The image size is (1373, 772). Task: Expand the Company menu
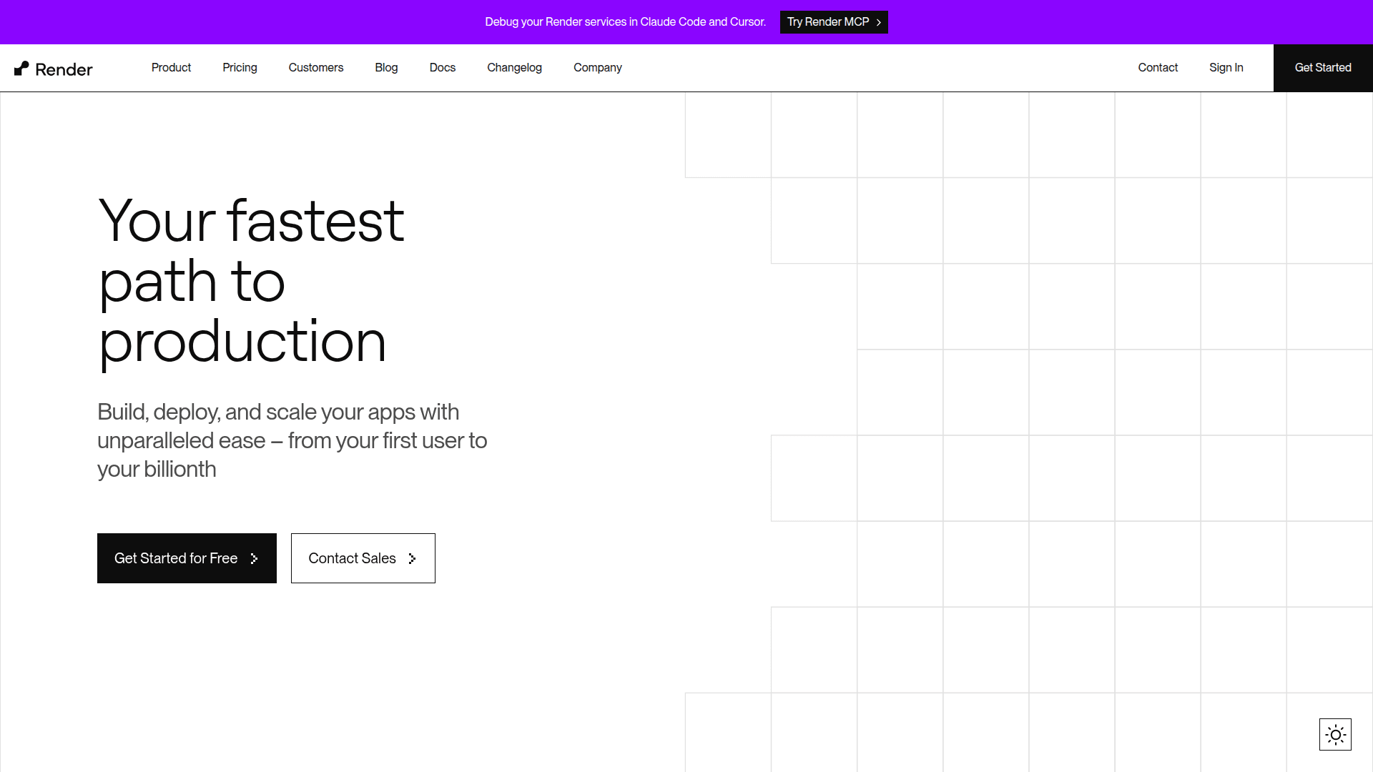pyautogui.click(x=597, y=67)
